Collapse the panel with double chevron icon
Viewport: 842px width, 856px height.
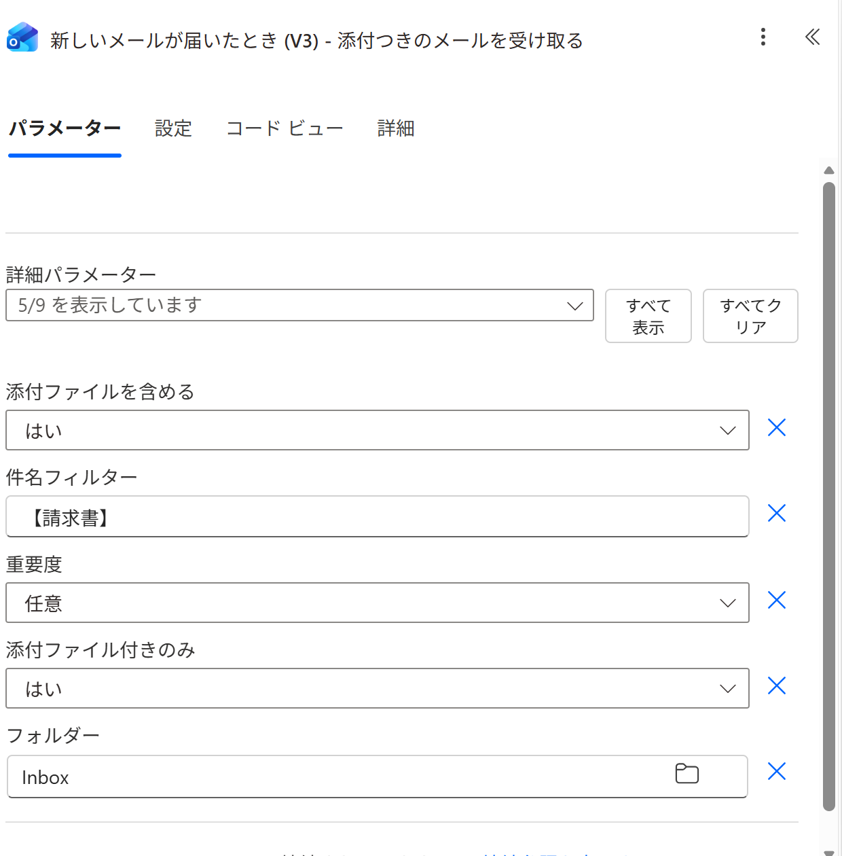pos(812,37)
